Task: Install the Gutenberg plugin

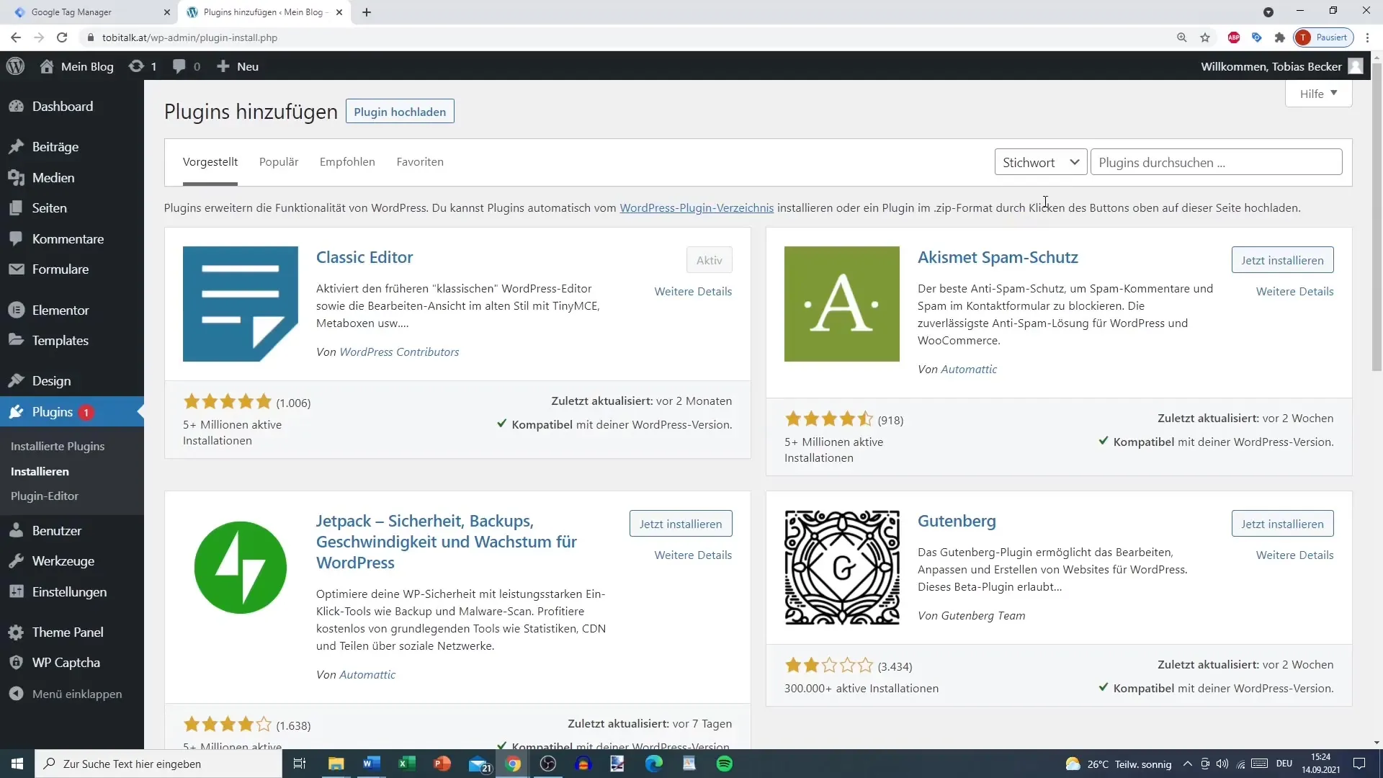Action: pos(1282,524)
